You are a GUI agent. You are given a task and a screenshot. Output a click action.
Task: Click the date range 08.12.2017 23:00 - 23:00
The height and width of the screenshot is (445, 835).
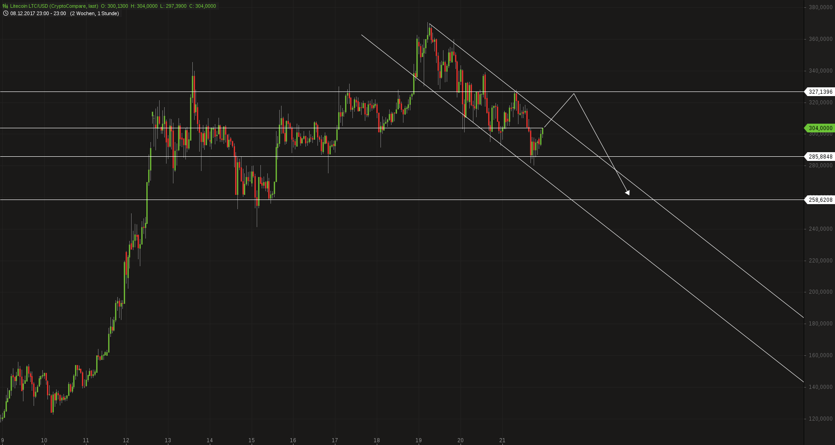click(x=38, y=13)
